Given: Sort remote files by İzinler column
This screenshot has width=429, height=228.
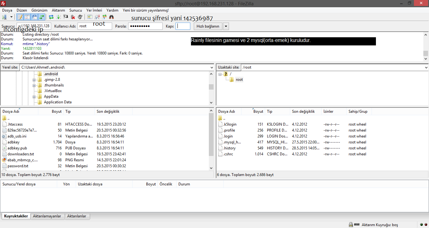Looking at the screenshot, I should click(x=334, y=111).
